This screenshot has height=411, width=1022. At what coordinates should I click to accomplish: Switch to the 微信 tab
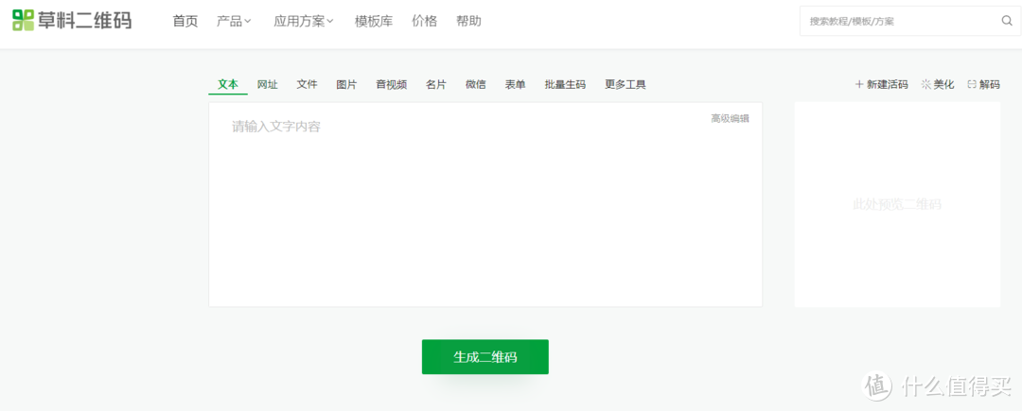click(x=476, y=84)
